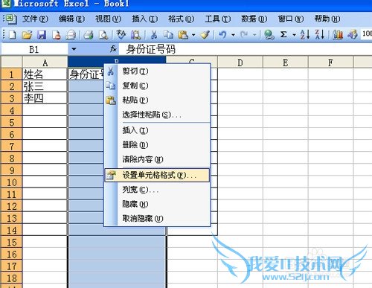Image resolution: width=372 pixels, height=288 pixels.
Task: Click the Undo arrow icon
Action: 222,35
